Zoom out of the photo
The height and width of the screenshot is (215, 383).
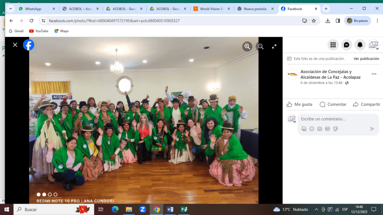[x=260, y=46]
